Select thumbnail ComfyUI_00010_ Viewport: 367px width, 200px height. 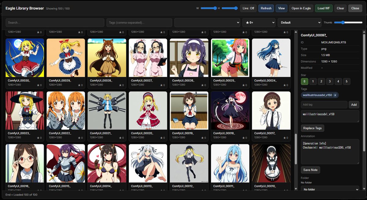(x=271, y=163)
